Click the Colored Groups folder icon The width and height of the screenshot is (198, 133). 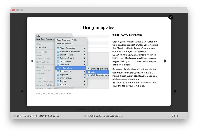click(x=58, y=58)
